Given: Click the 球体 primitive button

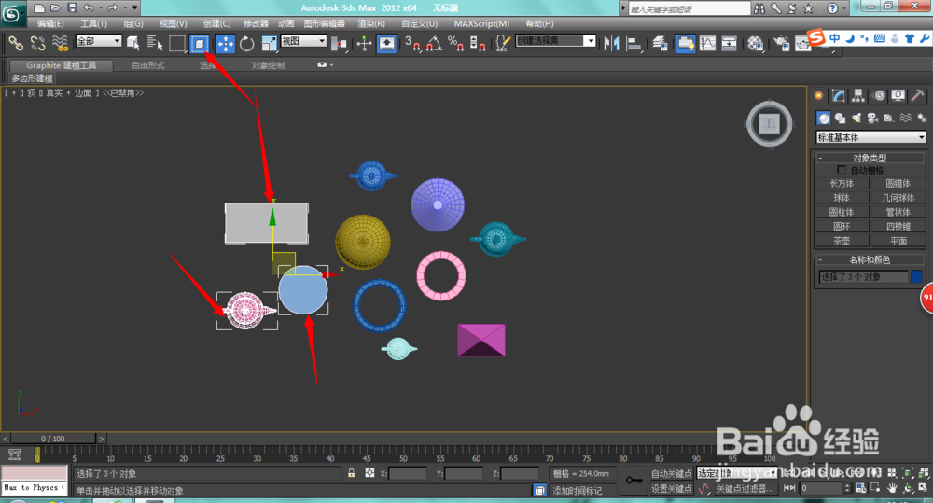Looking at the screenshot, I should 842,198.
